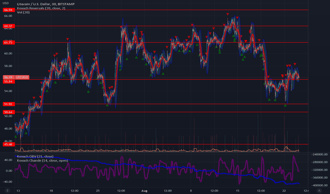The width and height of the screenshot is (330, 194).
Task: Click the 50.64 horizontal line price label
Action: (9, 112)
